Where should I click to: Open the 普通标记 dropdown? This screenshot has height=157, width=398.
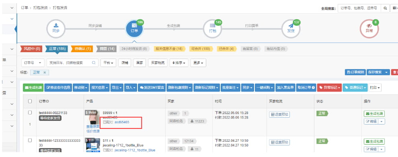click(x=355, y=88)
